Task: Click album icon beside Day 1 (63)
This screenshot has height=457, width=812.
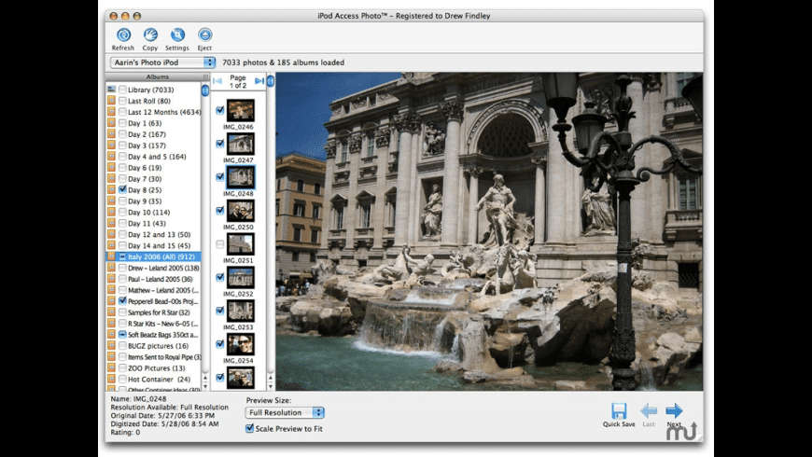Action: 111,123
